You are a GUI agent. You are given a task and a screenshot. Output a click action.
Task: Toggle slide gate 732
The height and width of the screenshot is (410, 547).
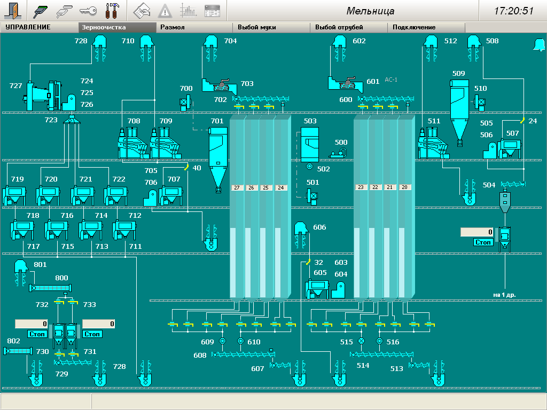[x=59, y=302]
